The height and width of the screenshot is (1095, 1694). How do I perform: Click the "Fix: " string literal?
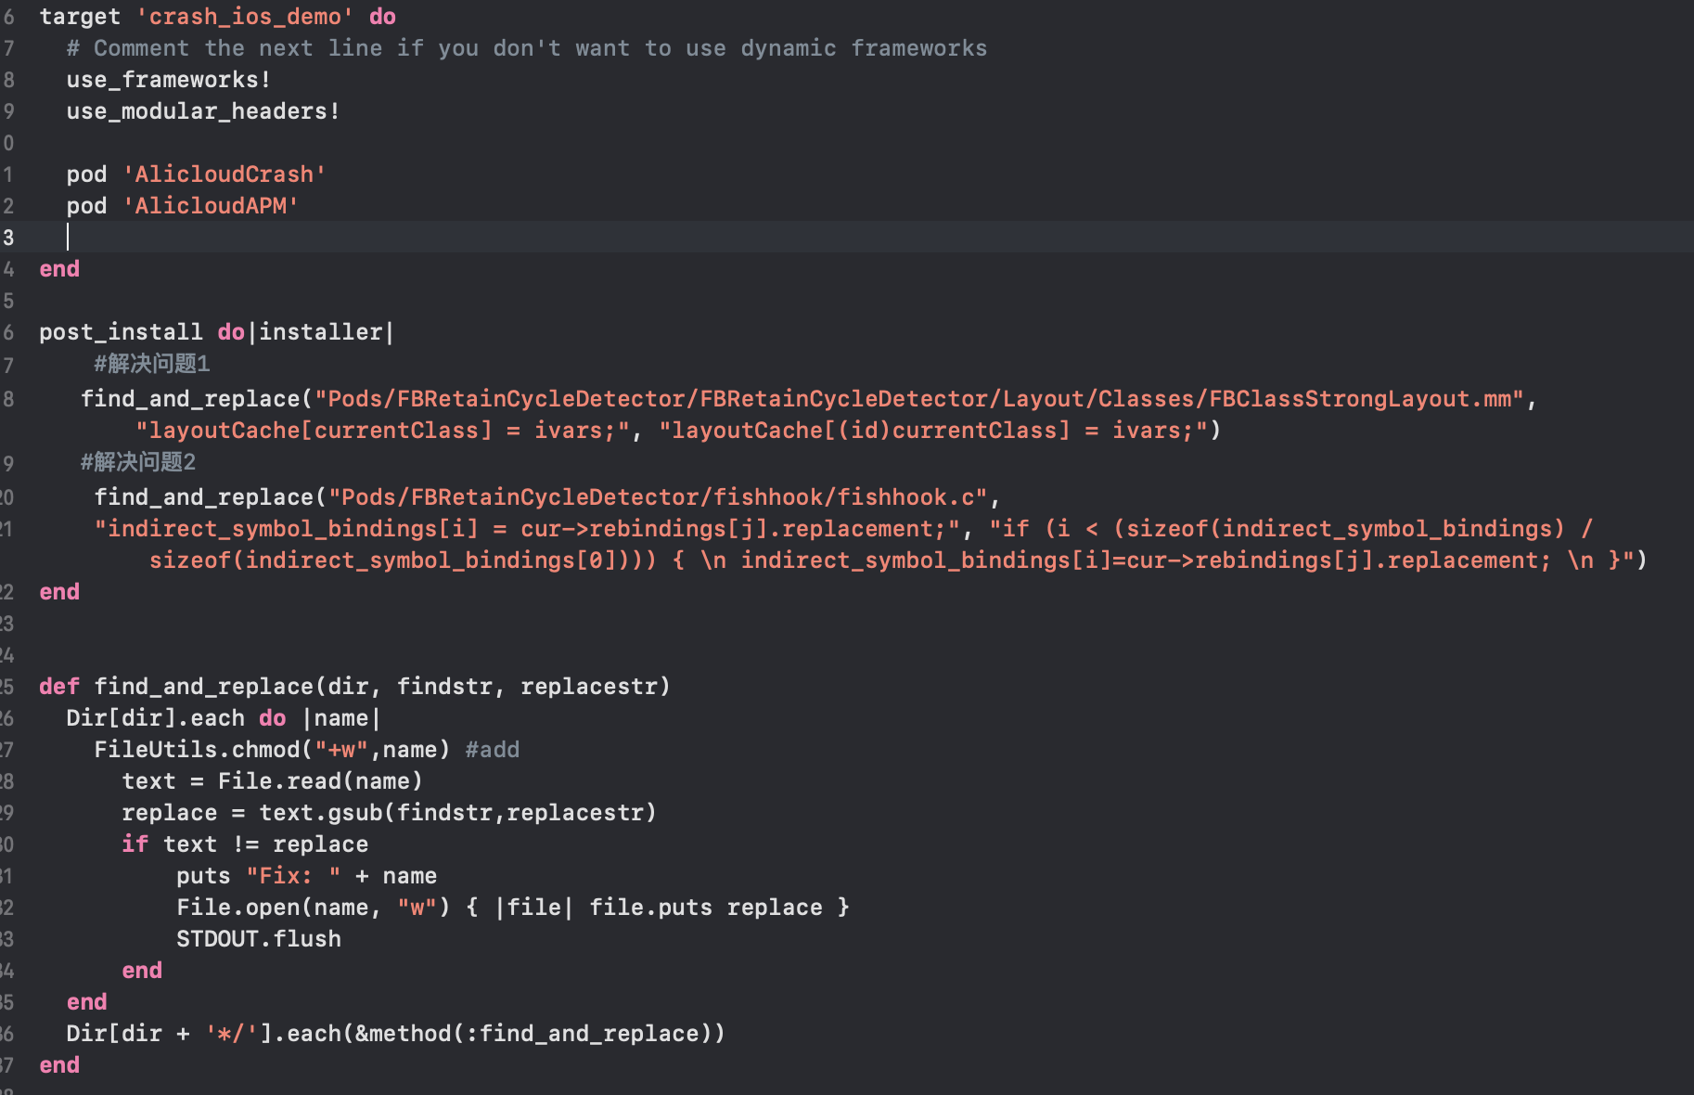(293, 876)
